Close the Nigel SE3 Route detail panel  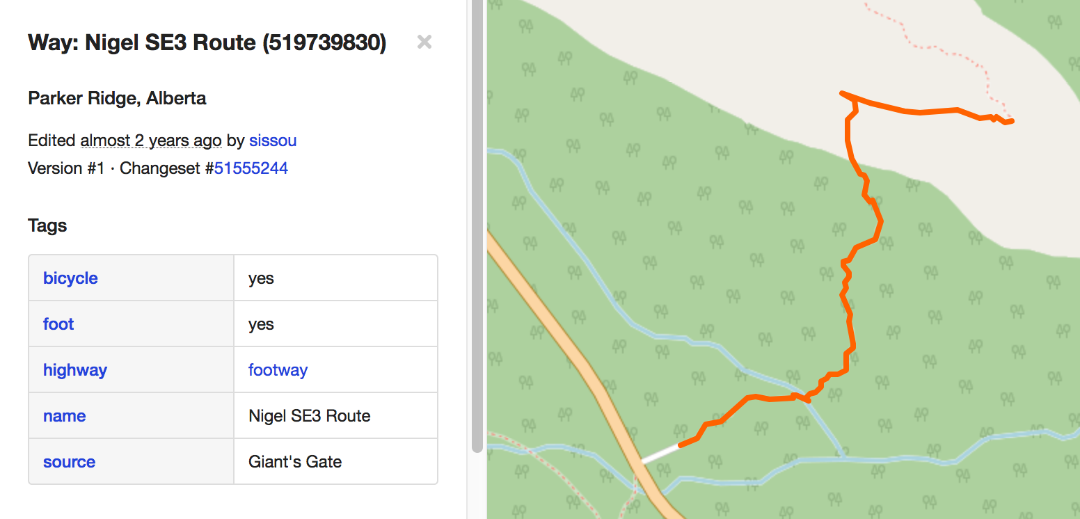(424, 42)
